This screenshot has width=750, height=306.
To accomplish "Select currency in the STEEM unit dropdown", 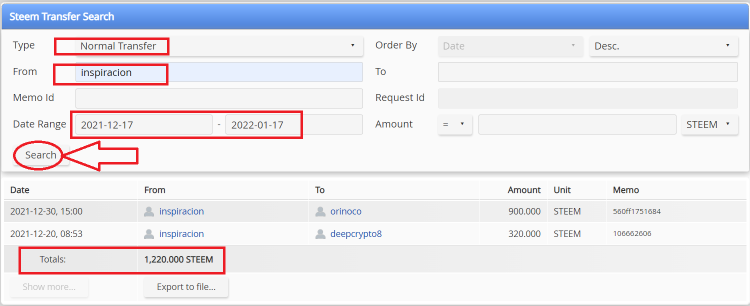I will tap(709, 124).
